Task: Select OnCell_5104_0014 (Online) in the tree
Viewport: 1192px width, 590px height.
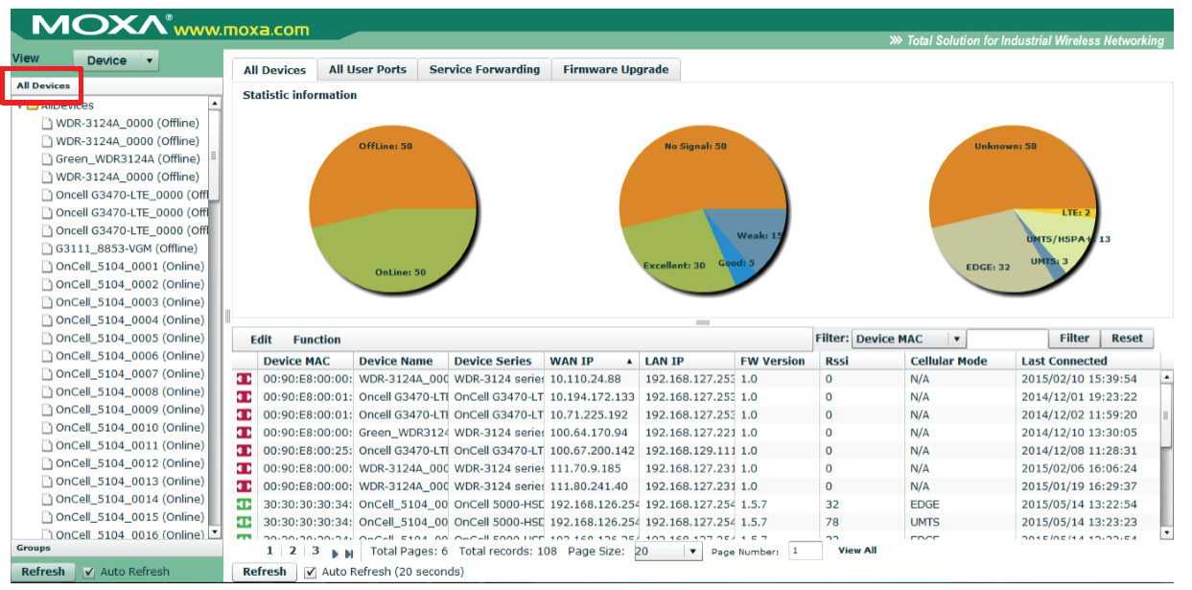Action: 129,500
